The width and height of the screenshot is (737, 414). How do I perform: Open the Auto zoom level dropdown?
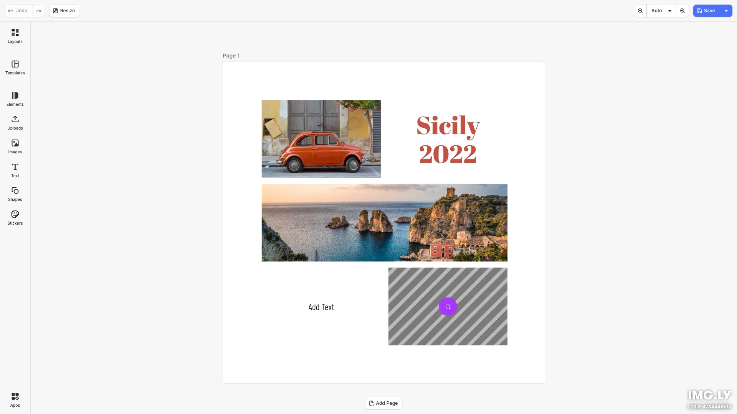coord(661,11)
